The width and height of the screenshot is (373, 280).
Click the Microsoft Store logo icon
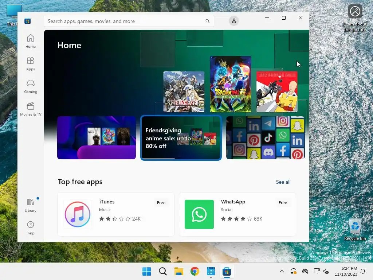pos(27,21)
